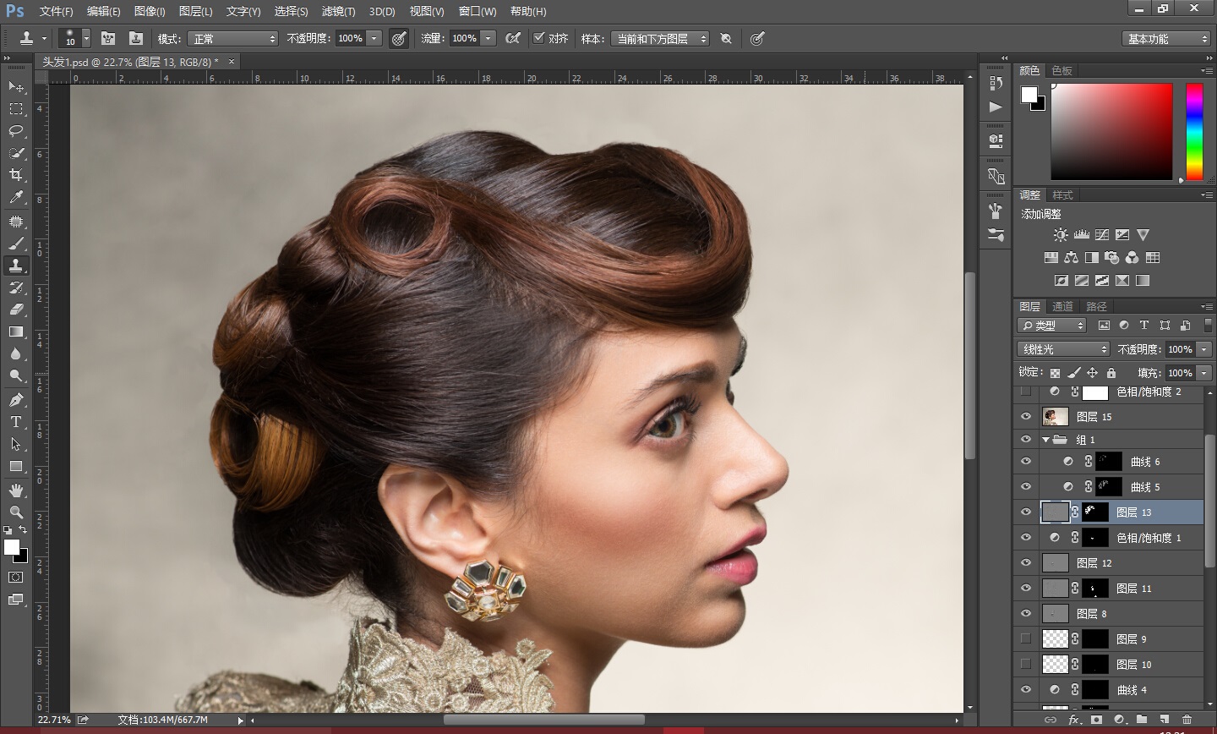The width and height of the screenshot is (1217, 734).
Task: Select the Hand tool
Action: [x=16, y=490]
